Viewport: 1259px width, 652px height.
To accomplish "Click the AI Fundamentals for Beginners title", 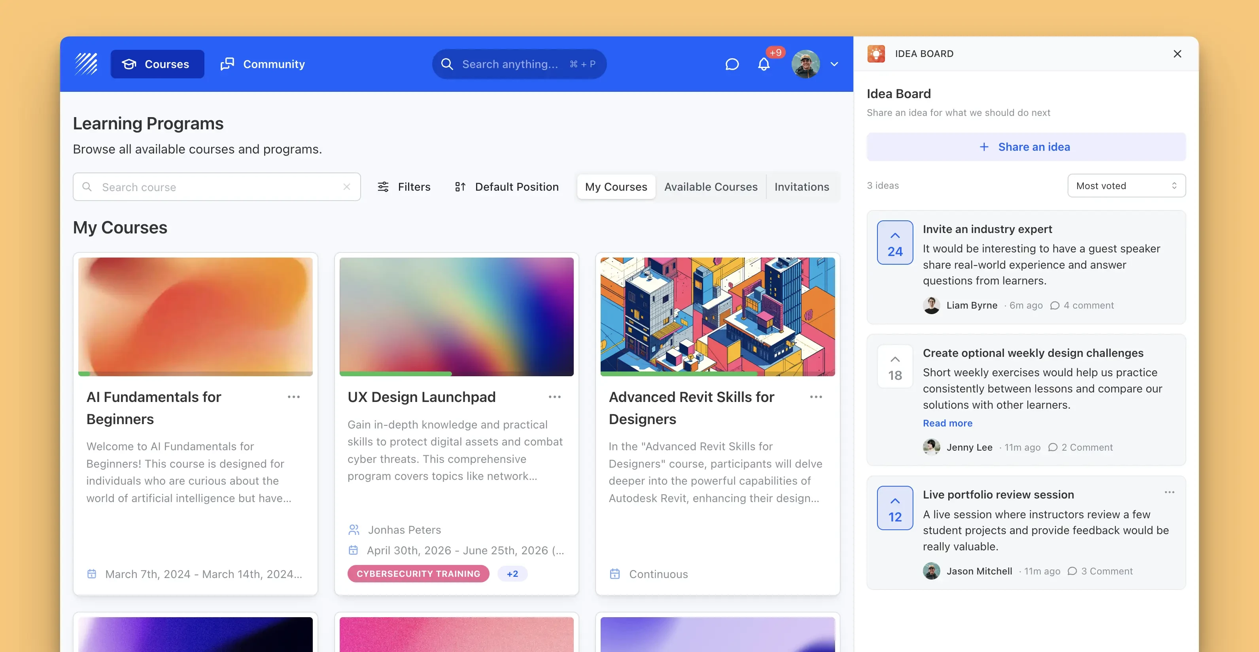I will pos(153,408).
